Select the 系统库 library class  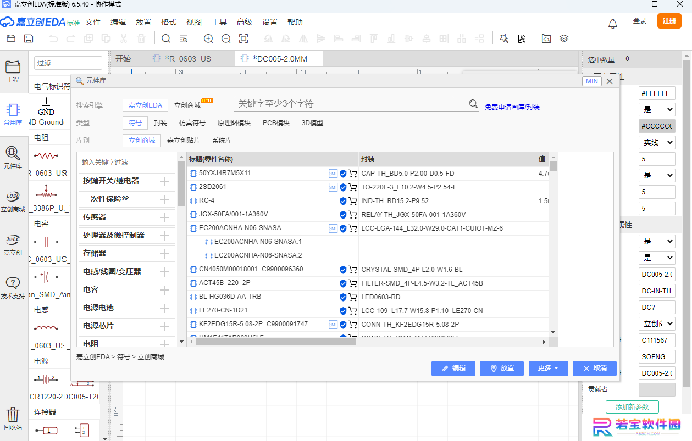click(x=222, y=141)
